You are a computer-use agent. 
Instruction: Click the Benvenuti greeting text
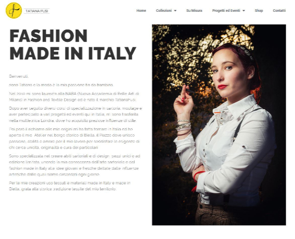point(19,76)
